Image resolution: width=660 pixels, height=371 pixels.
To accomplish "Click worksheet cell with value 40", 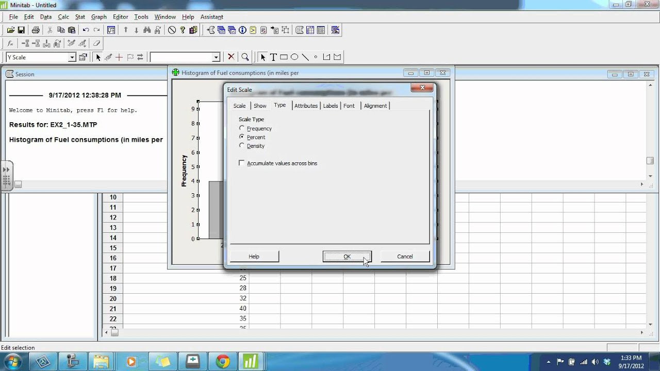I will (186, 309).
